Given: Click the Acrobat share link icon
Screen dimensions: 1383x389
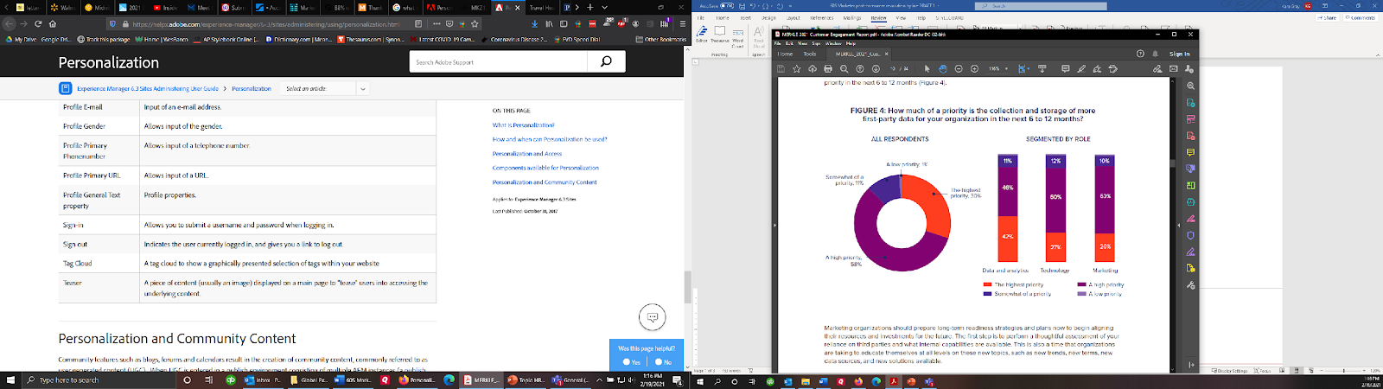Looking at the screenshot, I should (x=1157, y=68).
